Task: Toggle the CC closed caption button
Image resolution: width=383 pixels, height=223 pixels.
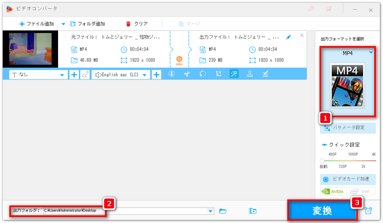Action: pos(85,75)
